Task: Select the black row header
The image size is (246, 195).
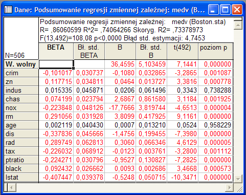Action: point(21,169)
